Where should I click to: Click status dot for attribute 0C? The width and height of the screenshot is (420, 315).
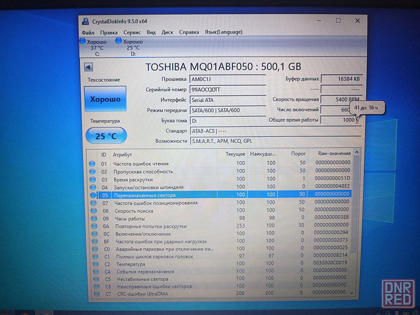point(95,234)
